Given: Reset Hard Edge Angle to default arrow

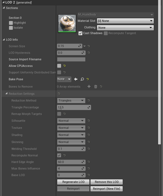Looking at the screenshot, I should coord(89,162).
